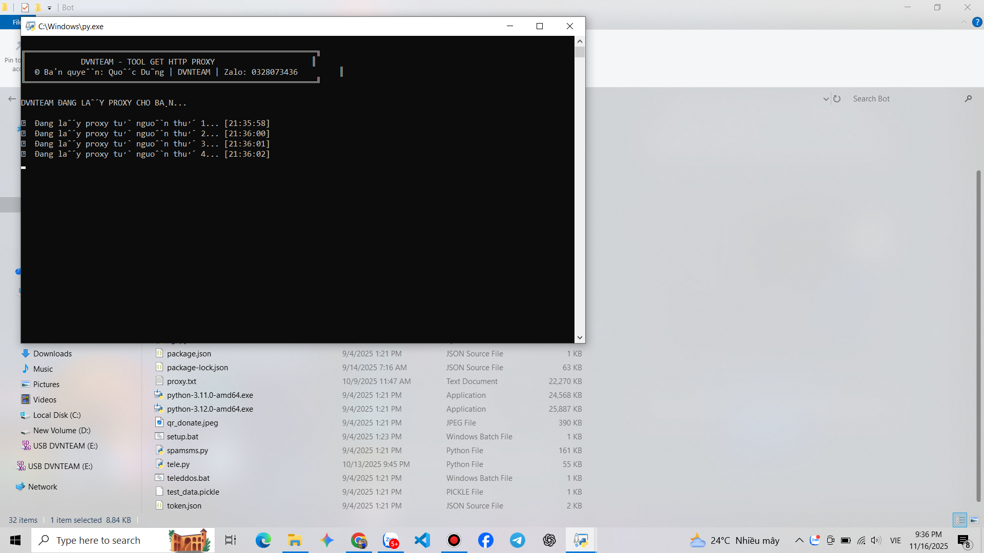This screenshot has width=984, height=553.
Task: Open the Action Center notifications icon
Action: [x=964, y=541]
